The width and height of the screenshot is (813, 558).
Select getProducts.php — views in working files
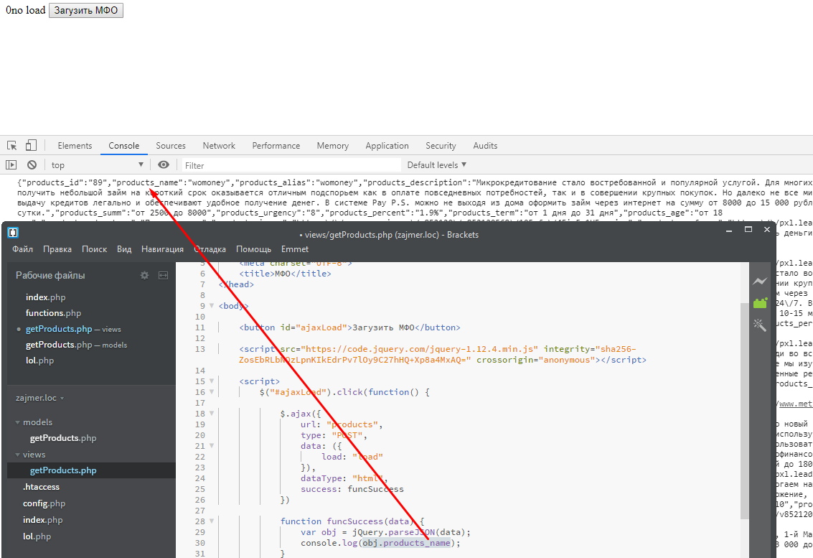click(x=73, y=329)
